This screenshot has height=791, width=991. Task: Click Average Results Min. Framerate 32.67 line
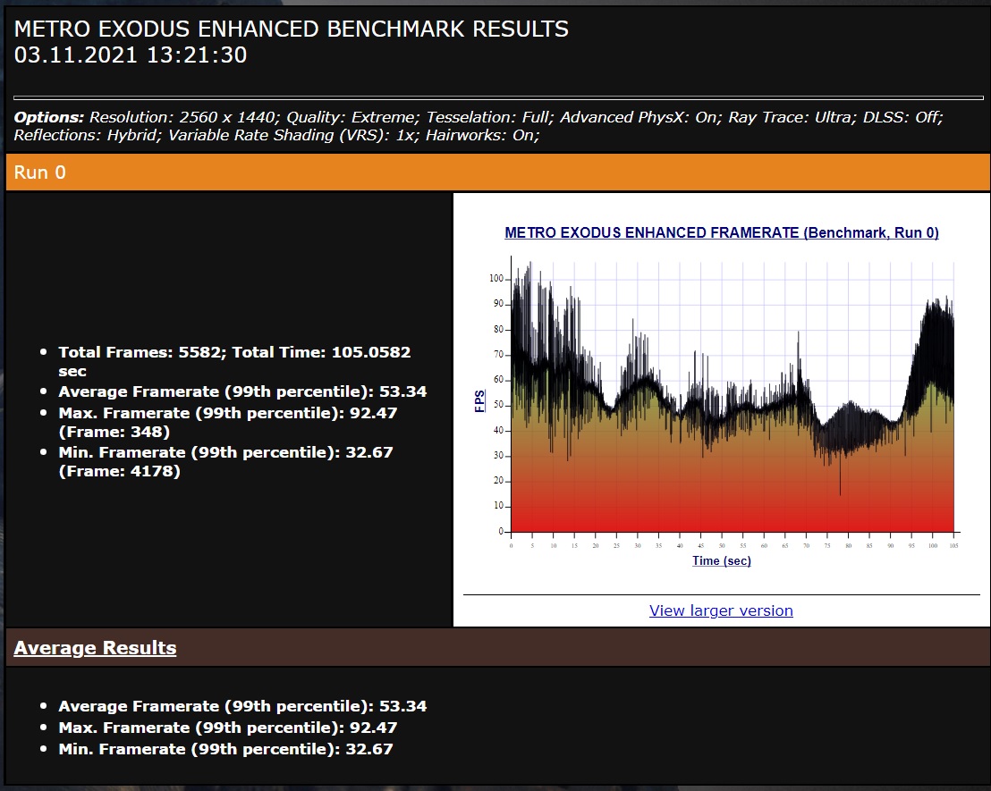[225, 749]
